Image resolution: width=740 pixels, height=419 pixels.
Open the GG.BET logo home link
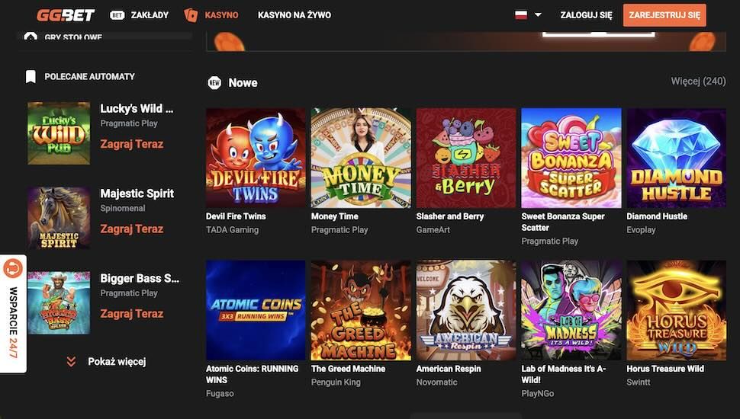[66, 15]
